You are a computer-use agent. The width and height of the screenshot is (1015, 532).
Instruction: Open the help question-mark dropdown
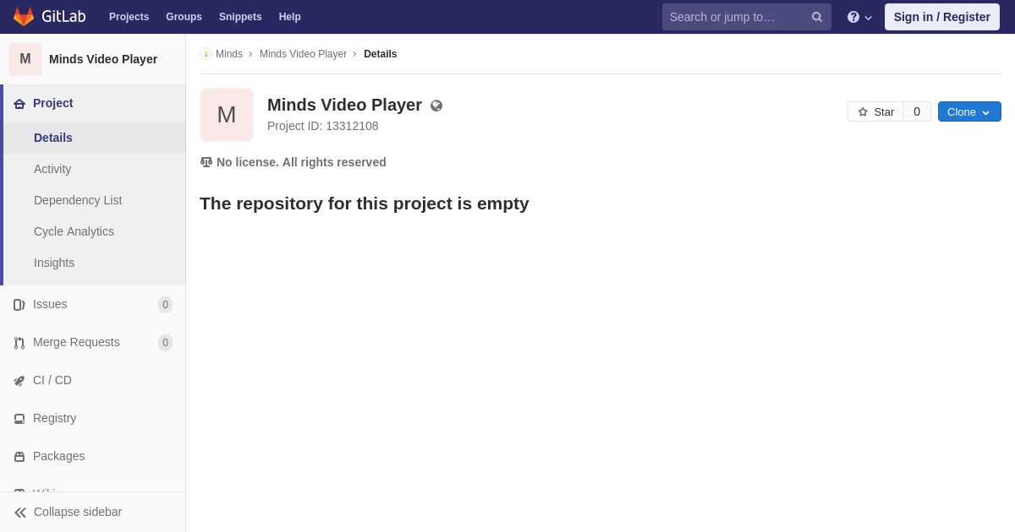(859, 17)
